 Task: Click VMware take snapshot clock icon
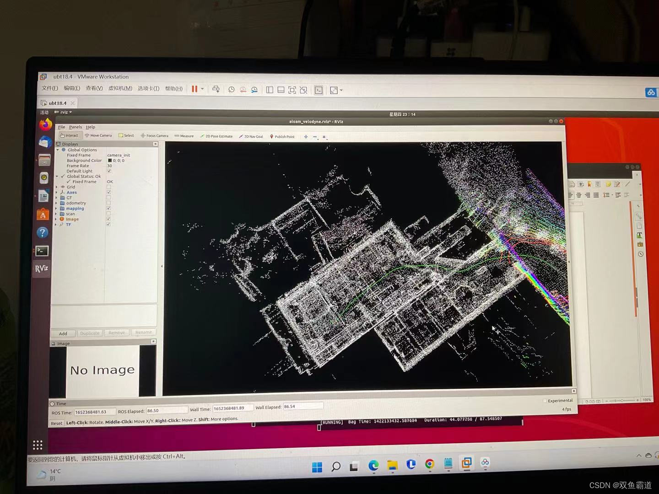(231, 90)
